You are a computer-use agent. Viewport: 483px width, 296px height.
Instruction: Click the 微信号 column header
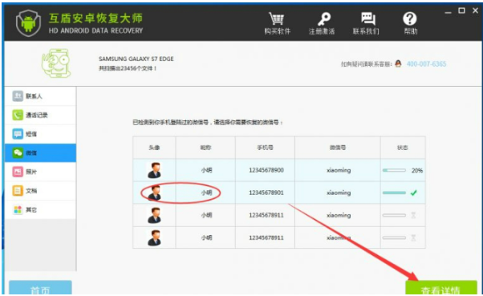tap(338, 148)
